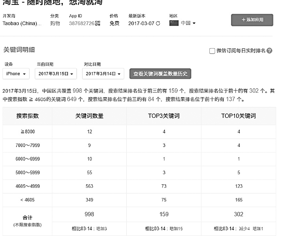Image resolution: width=286 pixels, height=236 pixels.
Task: Click keyword count 563
Action: 89,186
